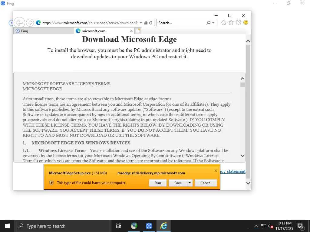Click the page scrollbar up arrow

click(248, 41)
